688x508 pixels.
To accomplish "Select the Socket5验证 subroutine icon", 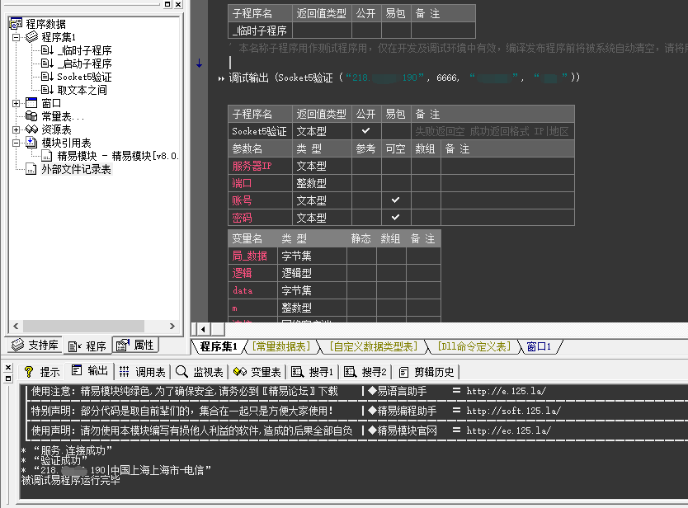I will (x=47, y=77).
